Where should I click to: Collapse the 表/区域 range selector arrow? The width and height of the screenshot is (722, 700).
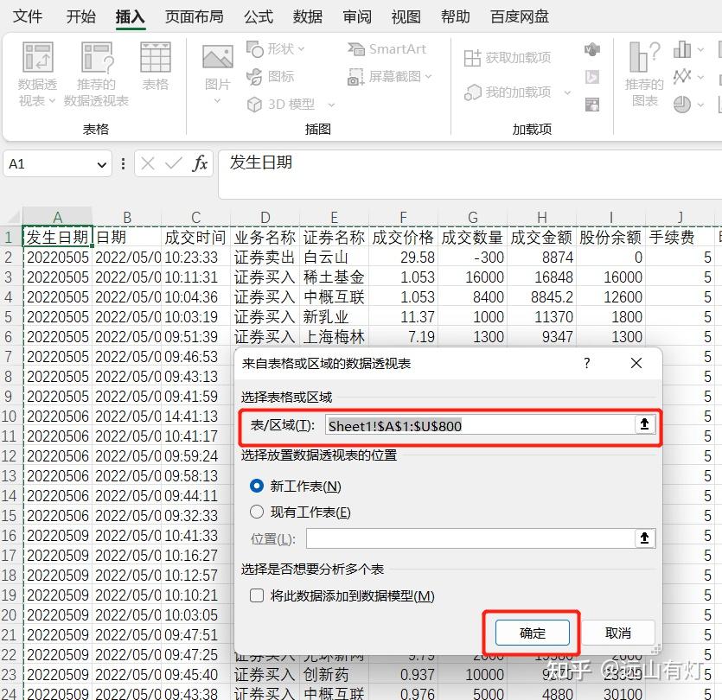645,423
